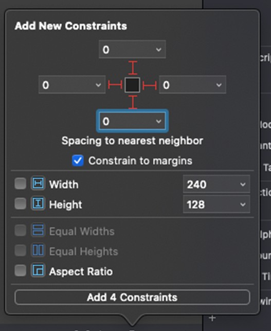Click the Aspect Ratio constraint icon
The height and width of the screenshot is (331, 271).
(38, 270)
